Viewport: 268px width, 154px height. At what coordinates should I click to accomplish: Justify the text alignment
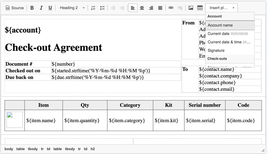pos(160,8)
